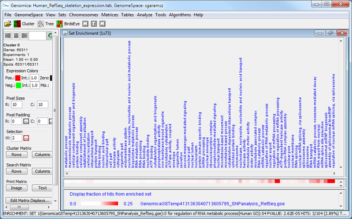Edit the Pixel Sizes C field
The height and width of the screenshot is (219, 352).
(42, 104)
